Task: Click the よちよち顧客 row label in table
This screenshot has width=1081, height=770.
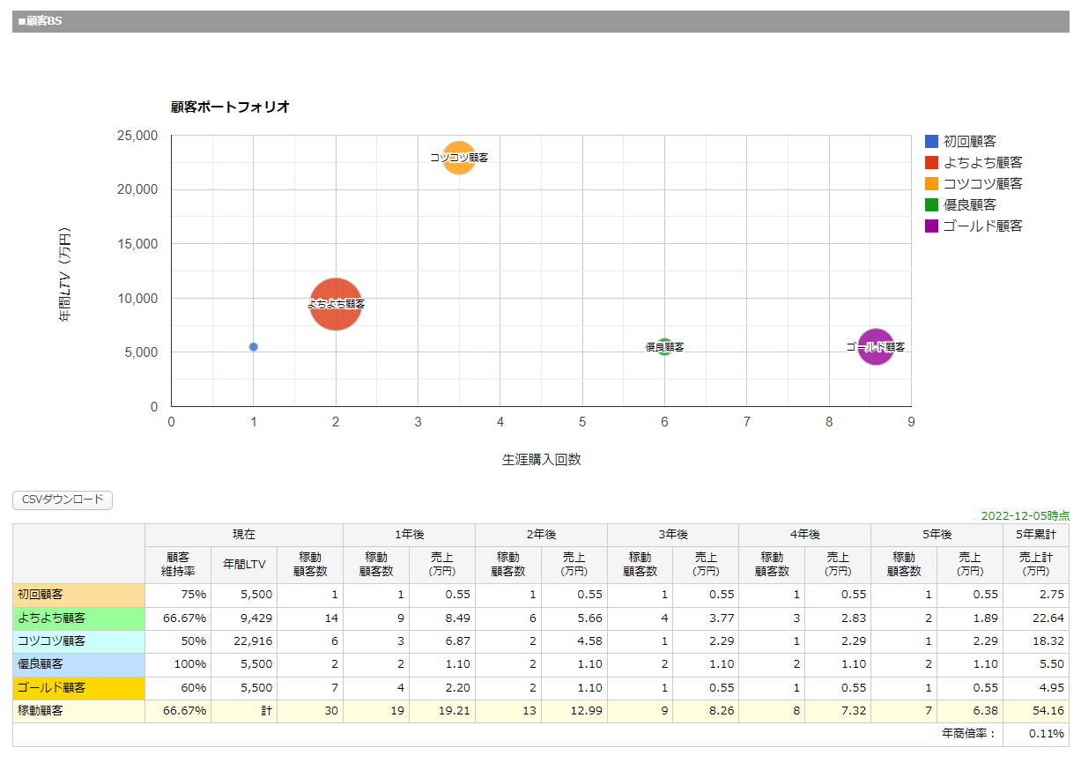Action: (x=78, y=618)
